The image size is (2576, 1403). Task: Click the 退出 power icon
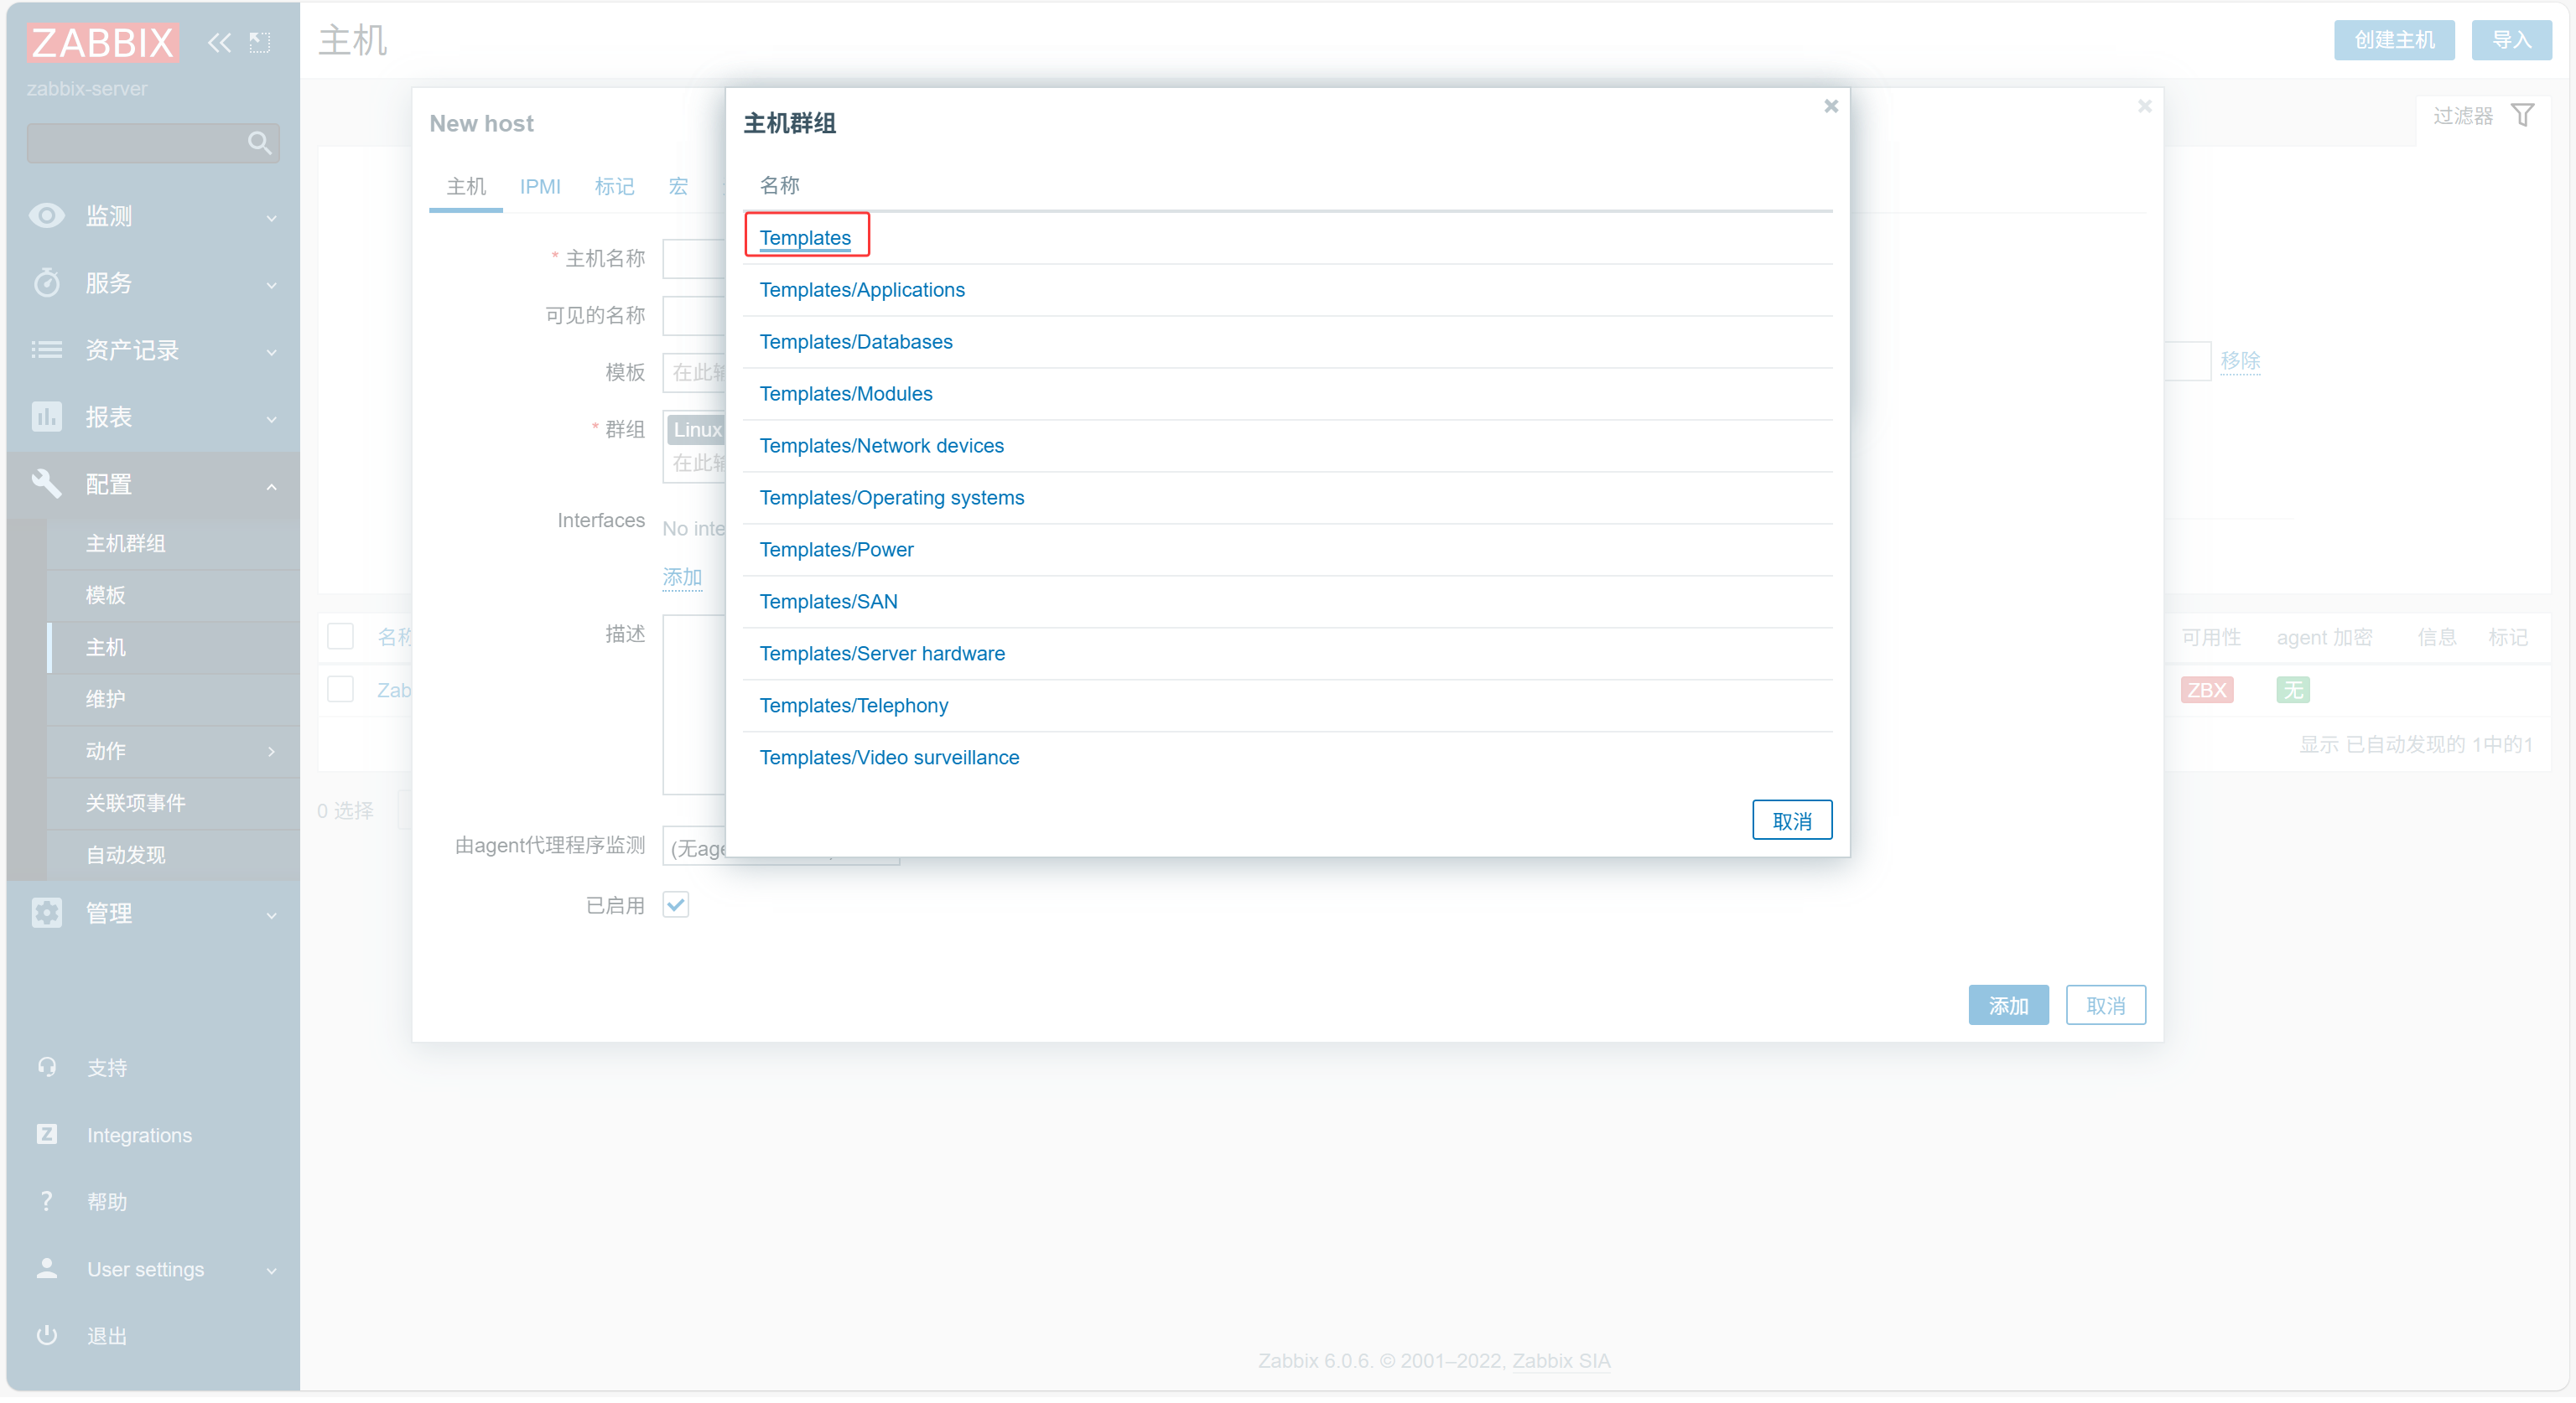46,1335
